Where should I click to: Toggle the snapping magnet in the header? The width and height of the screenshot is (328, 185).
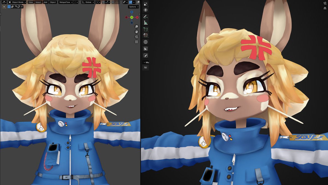pyautogui.click(x=103, y=2)
